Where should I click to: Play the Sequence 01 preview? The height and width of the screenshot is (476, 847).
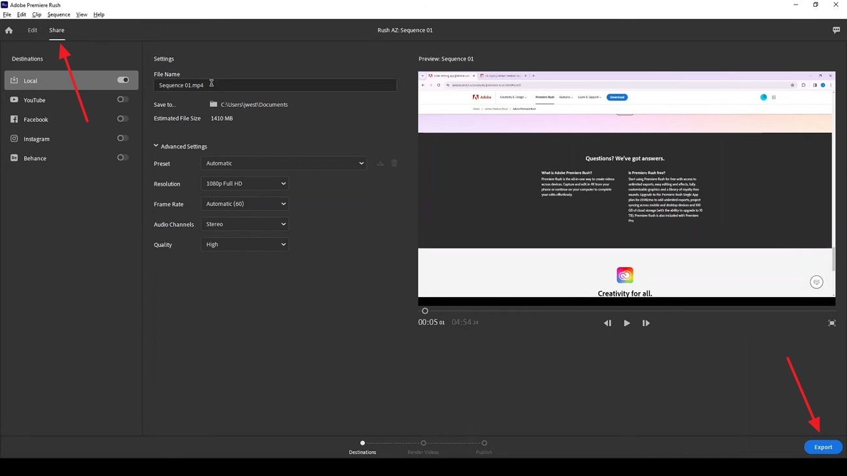[626, 322]
